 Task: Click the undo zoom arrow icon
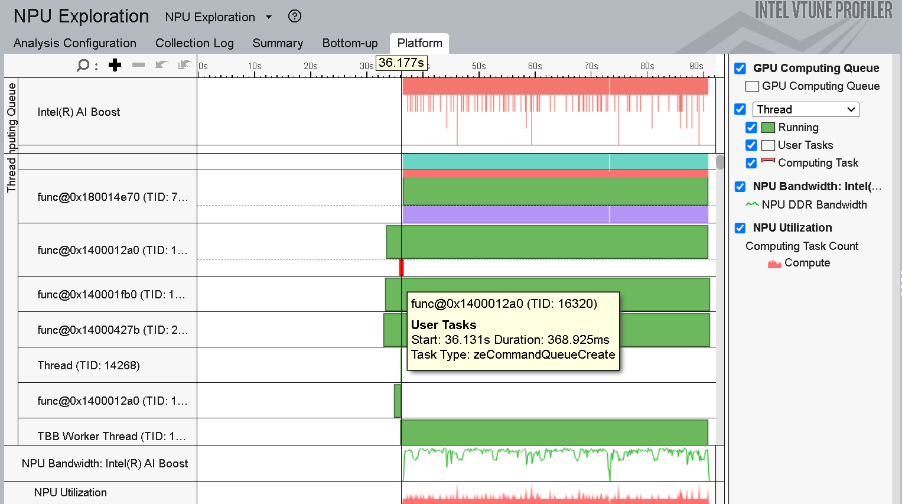pyautogui.click(x=161, y=65)
